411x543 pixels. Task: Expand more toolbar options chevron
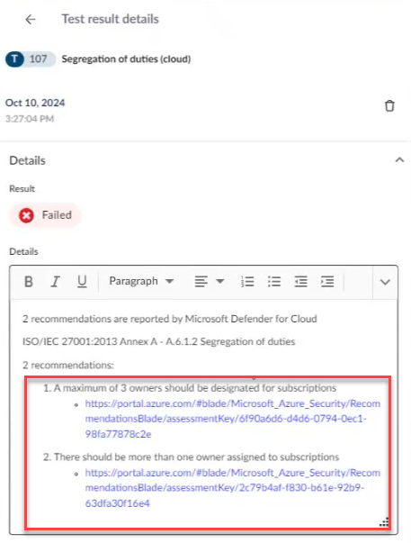click(x=385, y=282)
